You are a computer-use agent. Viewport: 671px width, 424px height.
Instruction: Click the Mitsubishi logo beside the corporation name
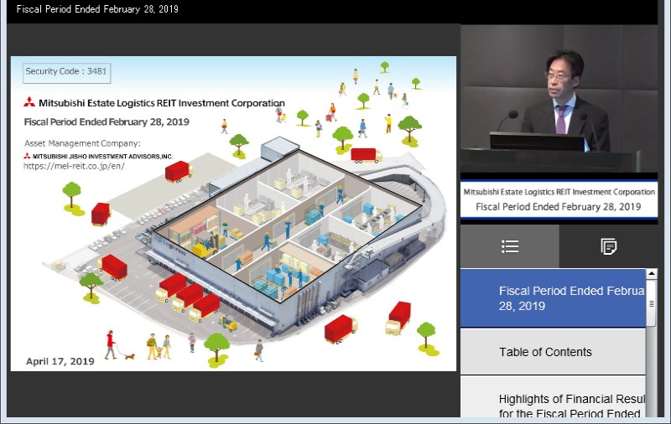(x=29, y=101)
